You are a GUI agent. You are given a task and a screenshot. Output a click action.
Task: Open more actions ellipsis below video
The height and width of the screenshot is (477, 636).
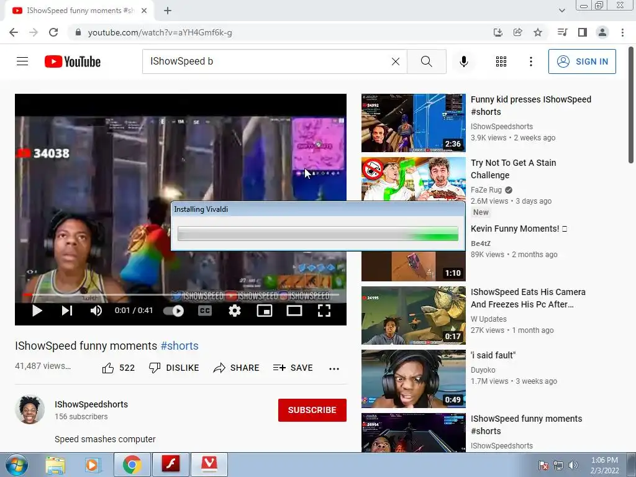tap(334, 368)
